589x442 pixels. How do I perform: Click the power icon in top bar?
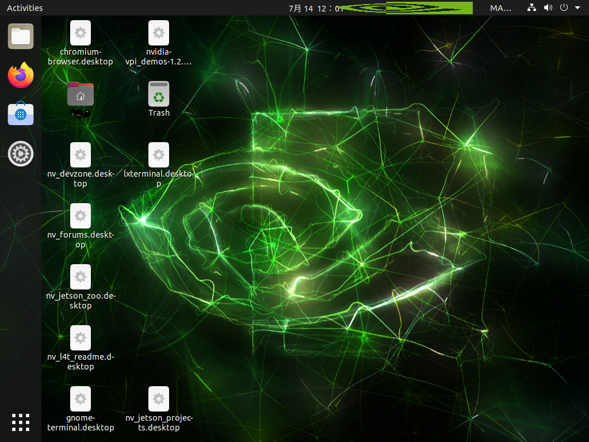point(564,7)
